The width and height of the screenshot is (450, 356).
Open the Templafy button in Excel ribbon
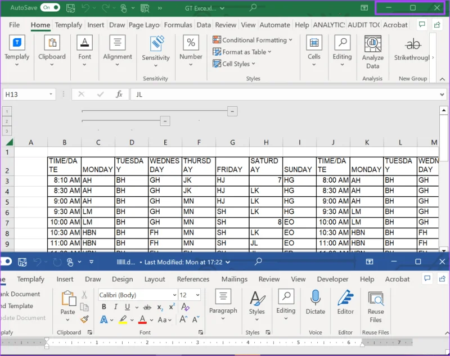coord(17,51)
